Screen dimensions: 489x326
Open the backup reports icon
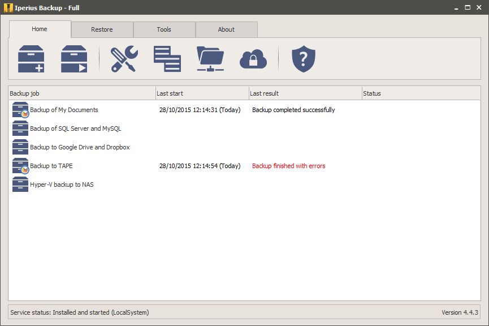(167, 59)
